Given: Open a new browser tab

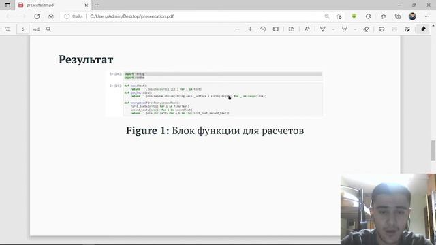Looking at the screenshot, I should click(x=97, y=5).
